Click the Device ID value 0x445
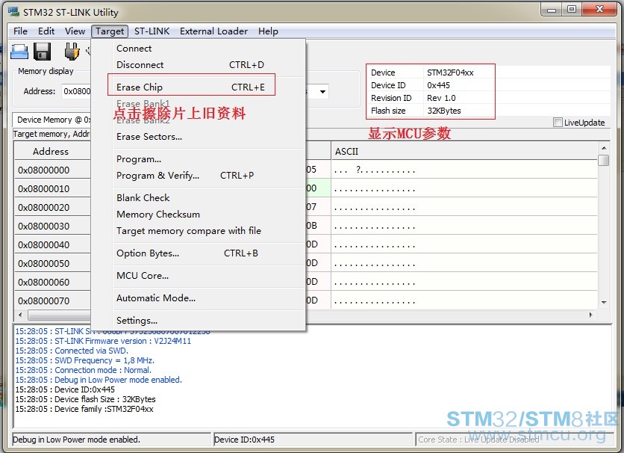The image size is (624, 453). tap(438, 85)
